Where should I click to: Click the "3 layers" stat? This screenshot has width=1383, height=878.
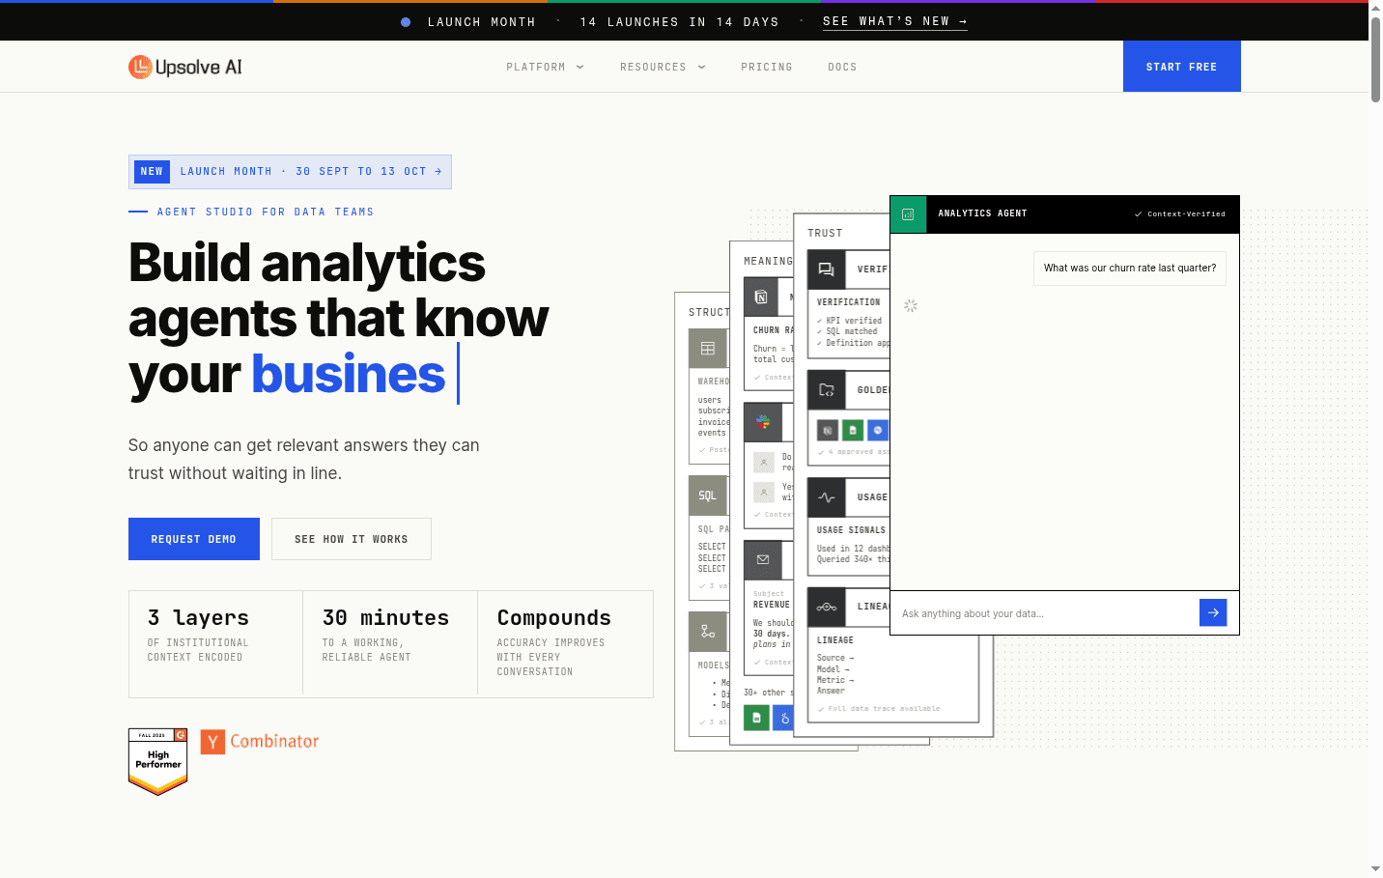[215, 644]
